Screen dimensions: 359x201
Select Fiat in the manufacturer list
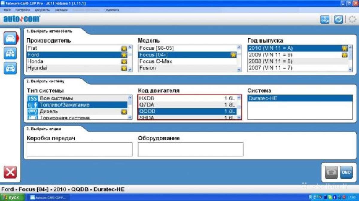coord(77,48)
